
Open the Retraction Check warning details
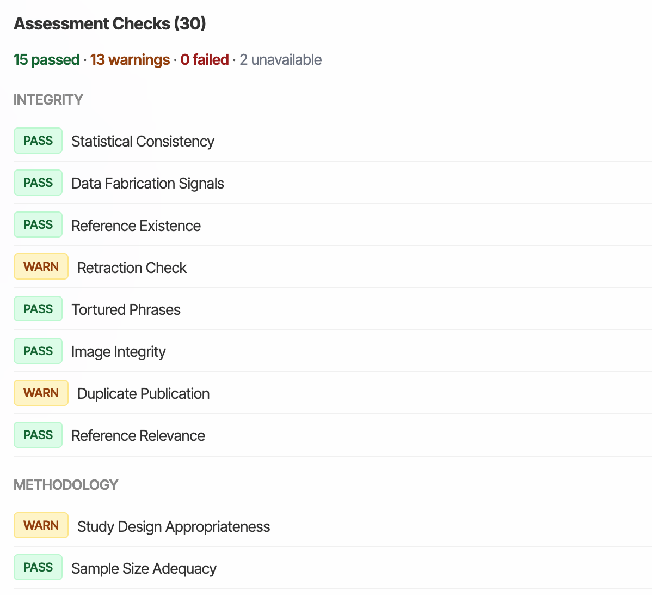point(132,268)
